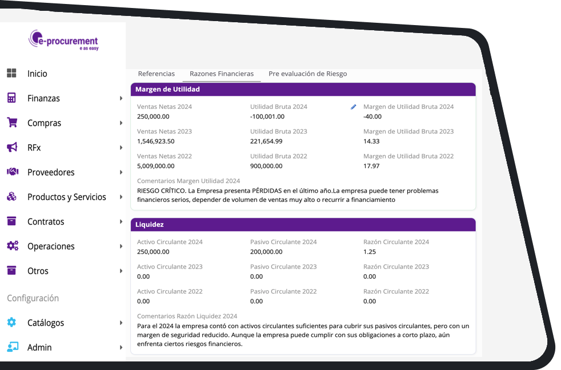The image size is (561, 370).
Task: Click the Productos y Servicios cubes icon
Action: click(x=11, y=197)
